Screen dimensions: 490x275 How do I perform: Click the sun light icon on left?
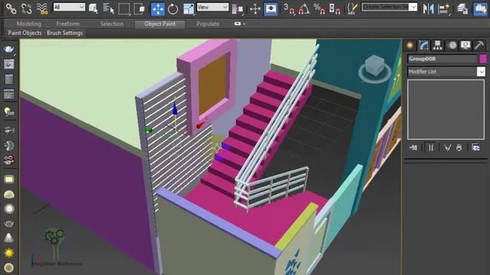(9, 253)
